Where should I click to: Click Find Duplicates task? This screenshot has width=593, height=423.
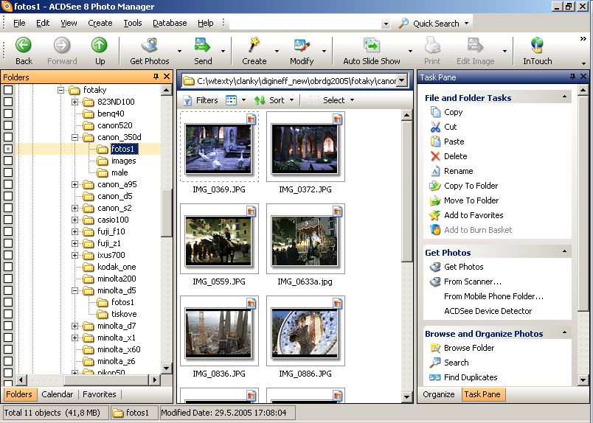point(471,377)
